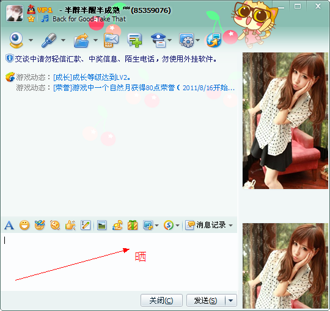Image resolution: width=330 pixels, height=311 pixels.
Task: Expand the remote assistance dropdown arrow
Action: tap(197, 40)
